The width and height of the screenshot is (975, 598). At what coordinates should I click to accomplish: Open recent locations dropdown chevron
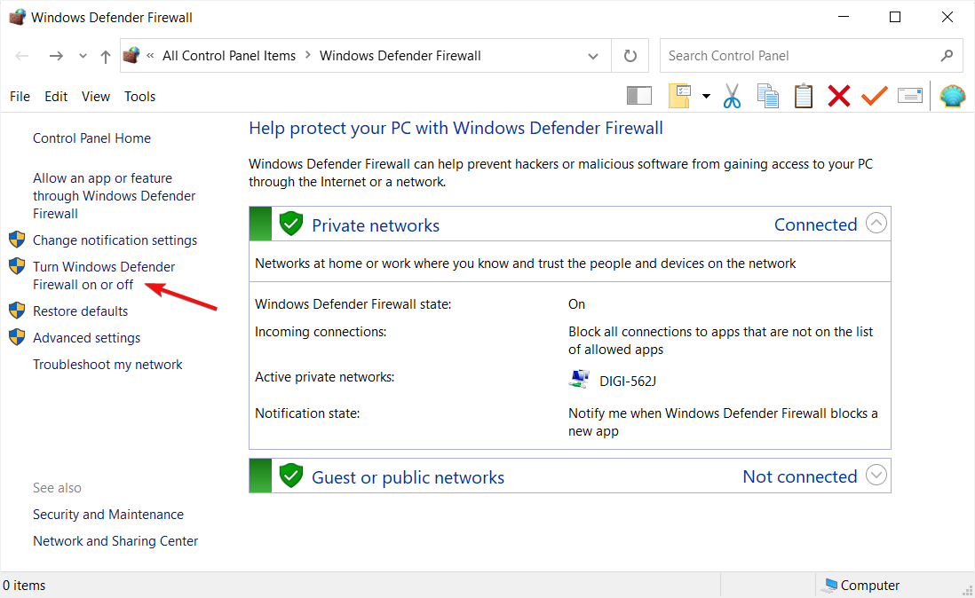(x=83, y=56)
